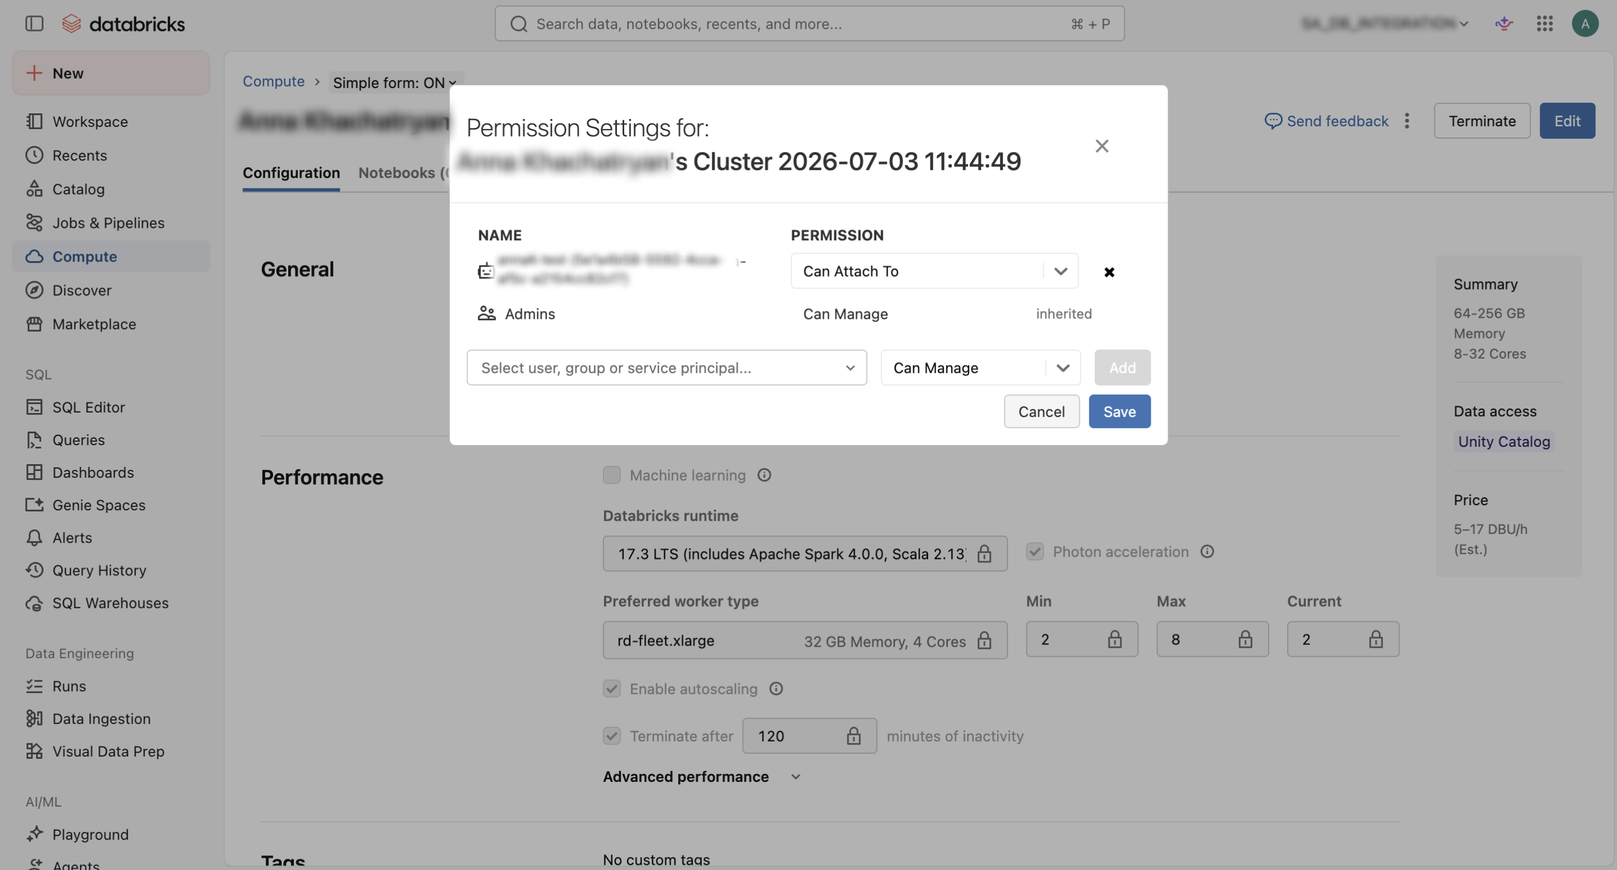Open the user avatar menu
The width and height of the screenshot is (1617, 870).
pos(1584,24)
